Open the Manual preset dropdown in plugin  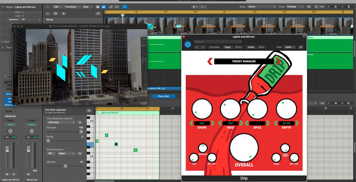[x=217, y=42]
